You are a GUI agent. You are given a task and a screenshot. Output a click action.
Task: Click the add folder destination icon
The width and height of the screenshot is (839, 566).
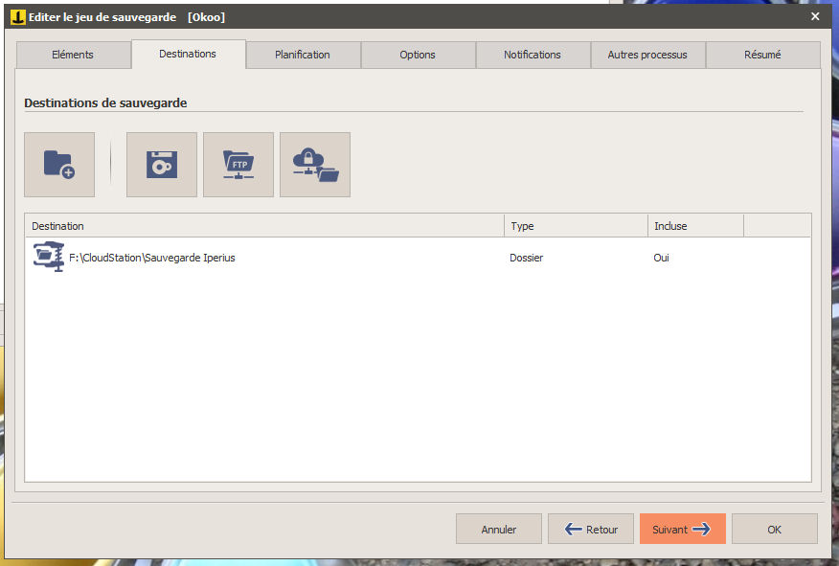pyautogui.click(x=59, y=165)
